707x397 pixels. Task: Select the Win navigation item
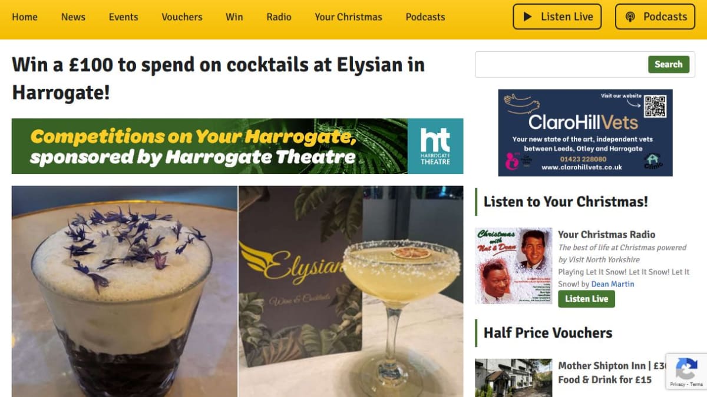[234, 16]
